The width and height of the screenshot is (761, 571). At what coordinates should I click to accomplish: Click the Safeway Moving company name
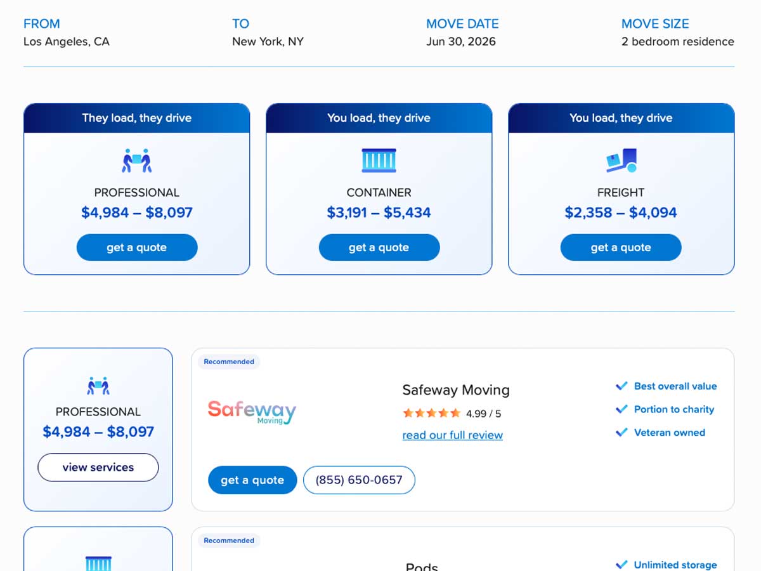pyautogui.click(x=456, y=390)
